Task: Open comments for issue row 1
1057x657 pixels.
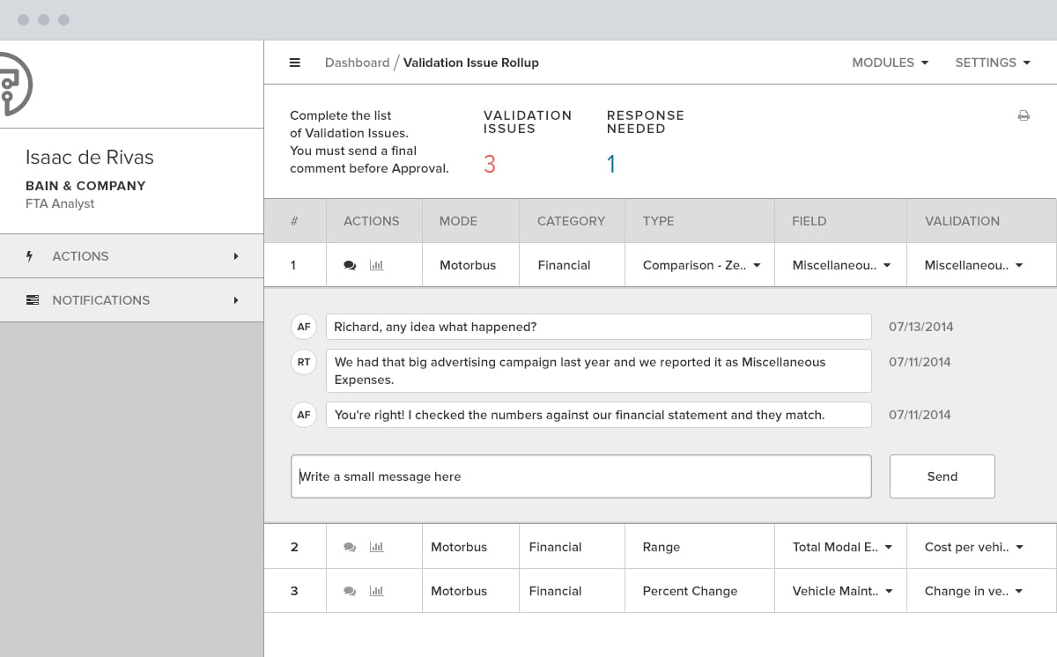Action: pyautogui.click(x=350, y=265)
